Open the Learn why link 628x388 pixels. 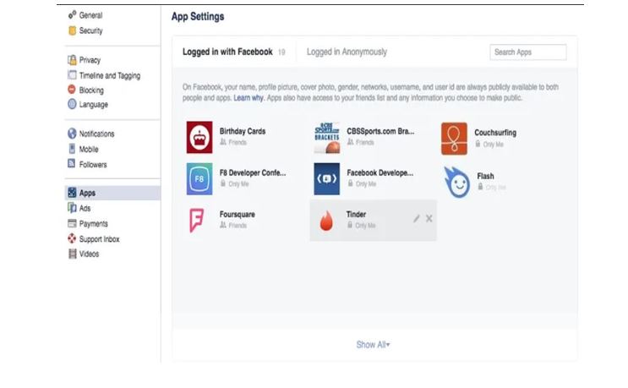tap(248, 98)
